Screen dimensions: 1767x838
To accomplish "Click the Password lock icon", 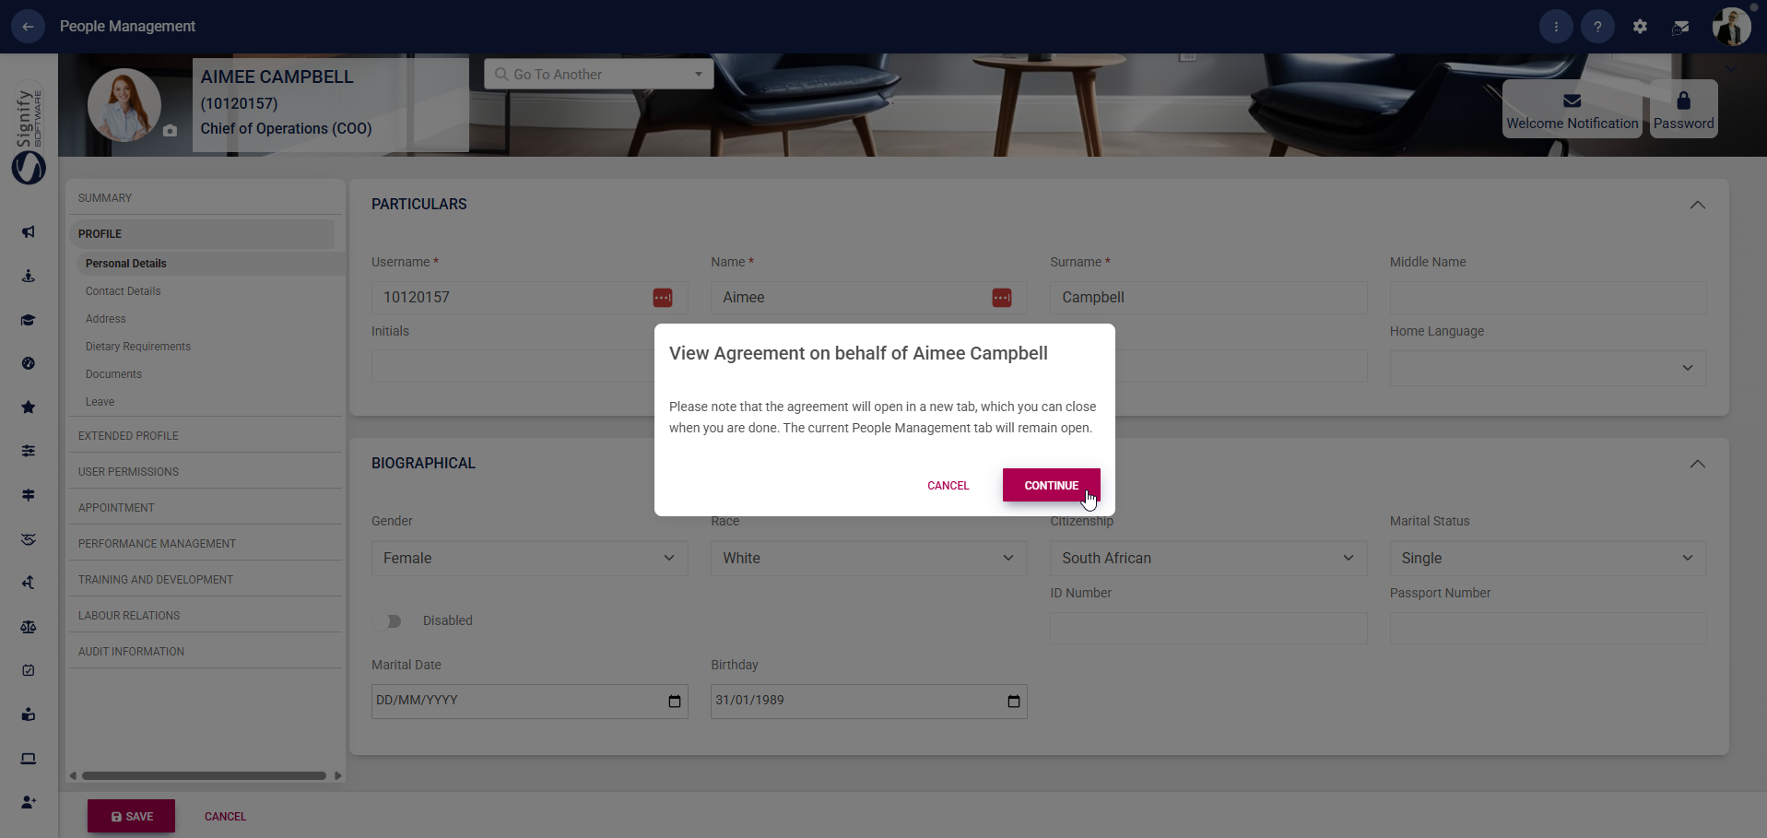I will click(x=1683, y=100).
